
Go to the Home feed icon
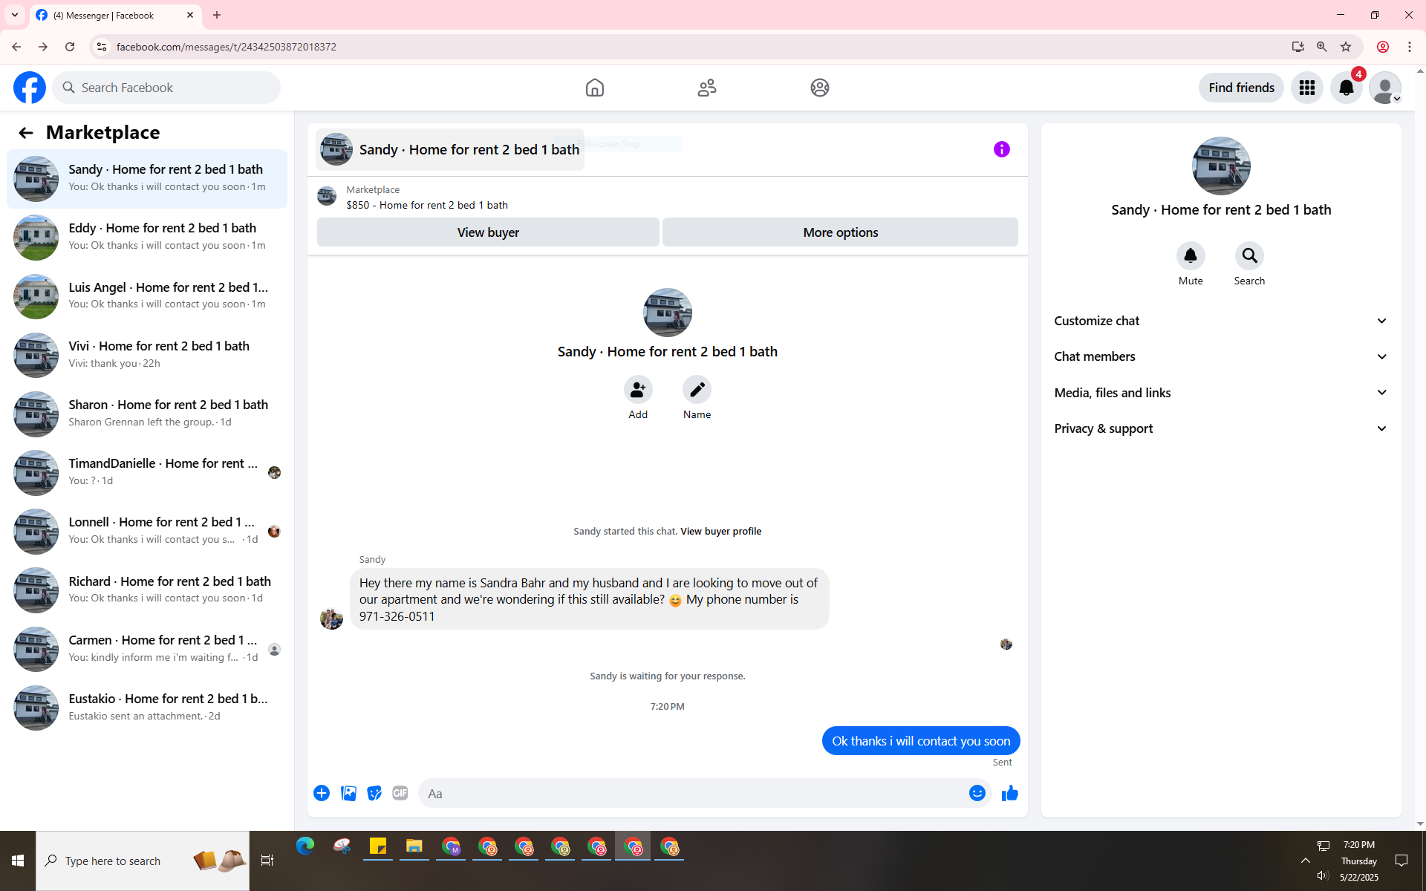(x=595, y=88)
